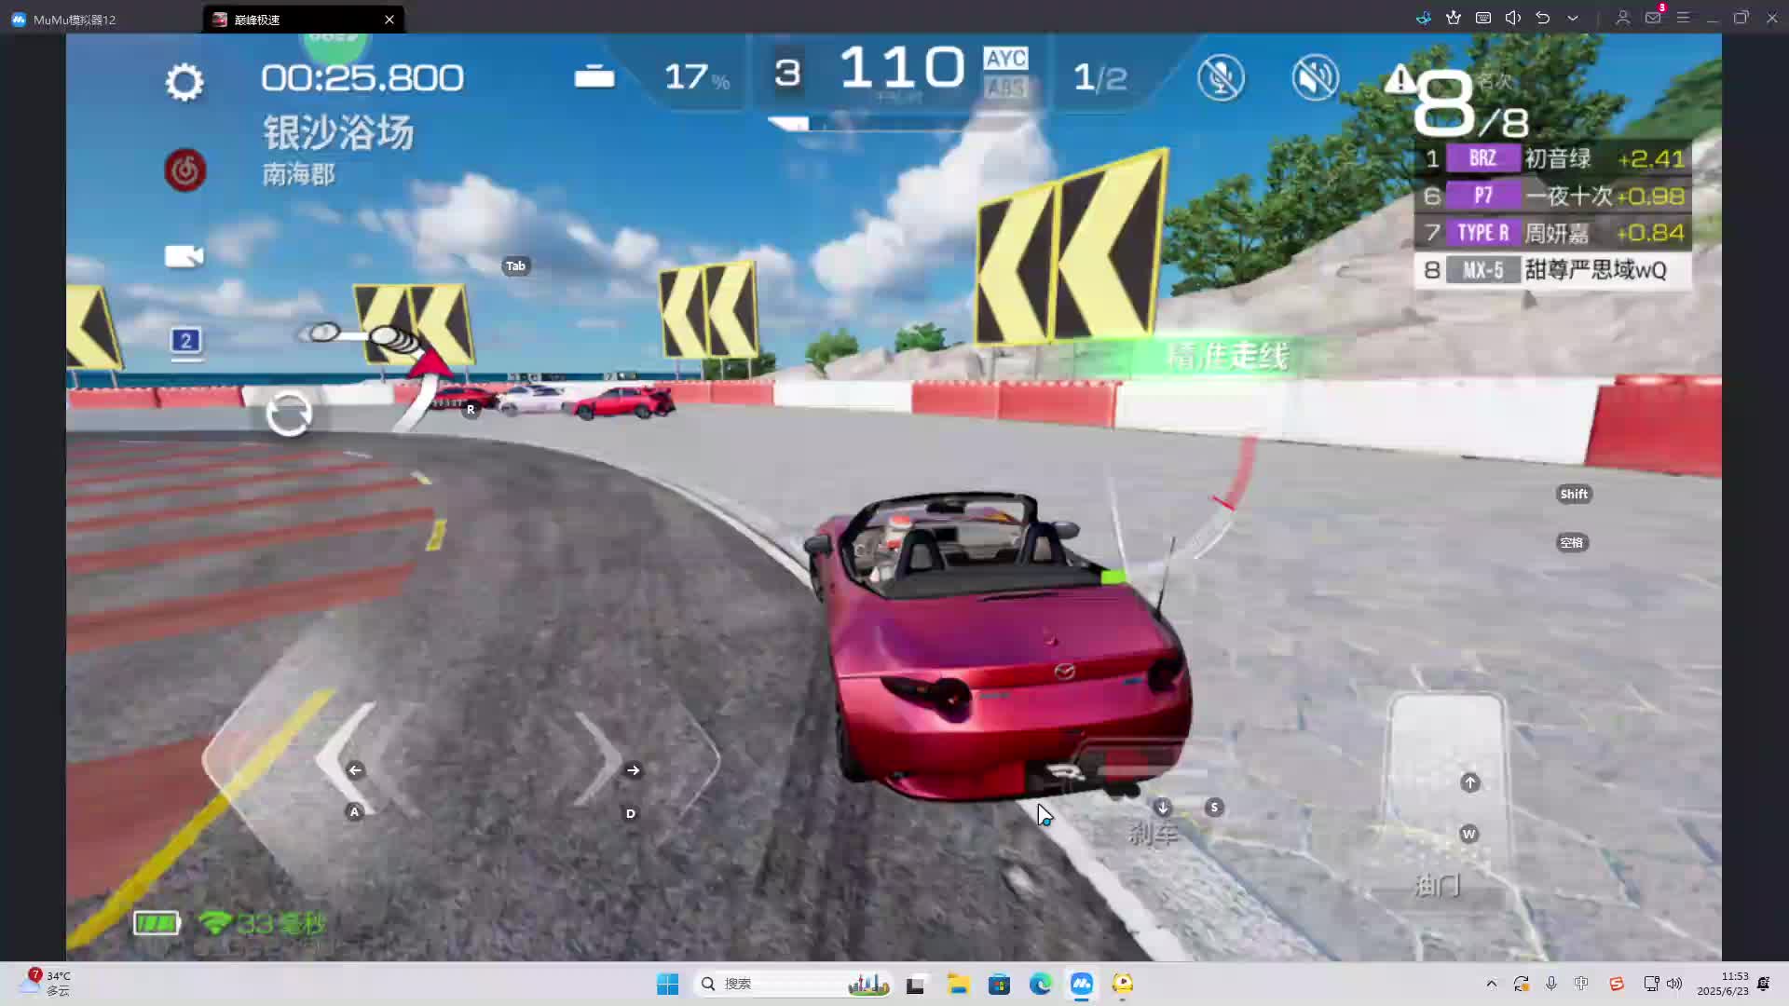Toggle the in-game speaker mute
The width and height of the screenshot is (1789, 1006).
[1315, 77]
